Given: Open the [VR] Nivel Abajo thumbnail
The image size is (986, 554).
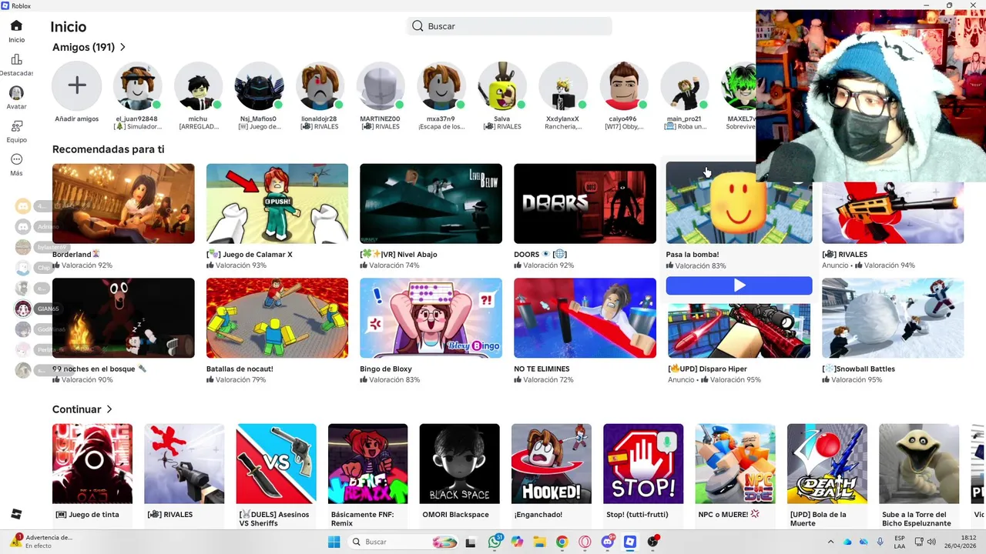Looking at the screenshot, I should (x=431, y=203).
